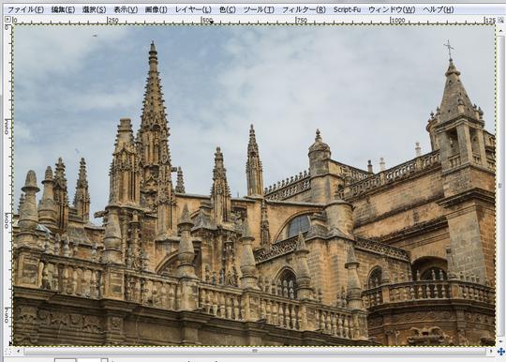Click the horizontal scrollbar track

coord(255,351)
